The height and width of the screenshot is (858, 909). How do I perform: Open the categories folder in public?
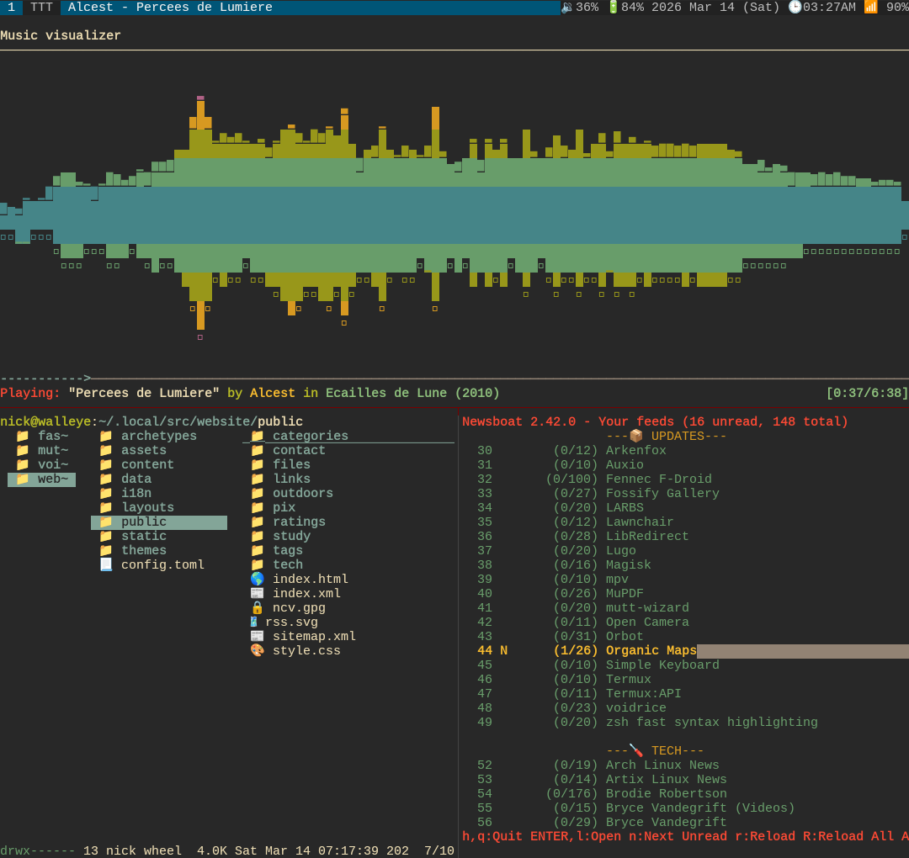[x=310, y=437]
